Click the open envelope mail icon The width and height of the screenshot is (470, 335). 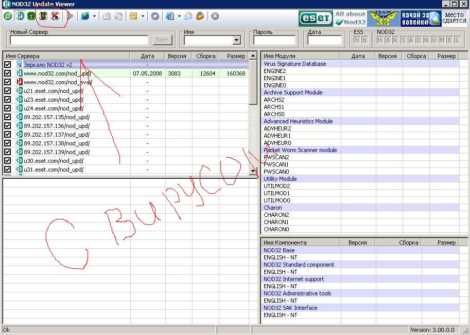[188, 16]
